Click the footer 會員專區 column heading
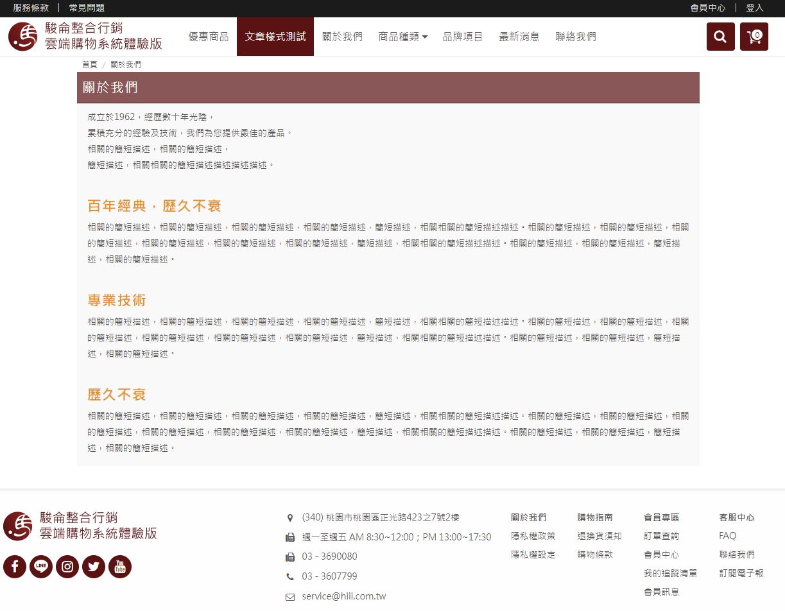This screenshot has height=611, width=785. coord(662,517)
